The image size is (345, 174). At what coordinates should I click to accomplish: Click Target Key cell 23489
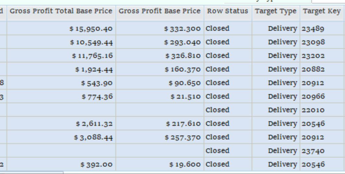pyautogui.click(x=322, y=28)
